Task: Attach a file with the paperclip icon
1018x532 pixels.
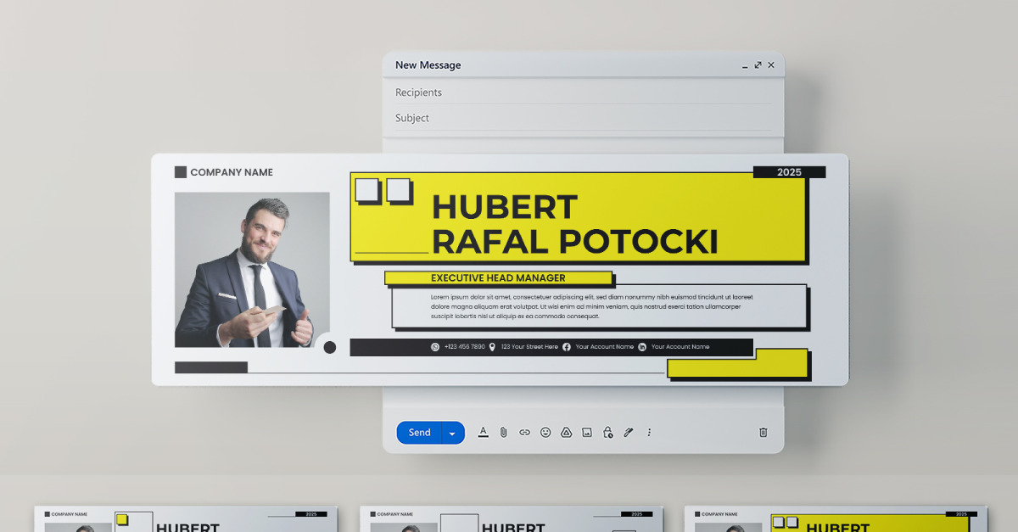Action: tap(503, 432)
